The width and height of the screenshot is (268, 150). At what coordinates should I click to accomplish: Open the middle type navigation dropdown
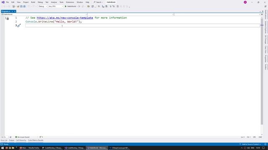[131, 15]
